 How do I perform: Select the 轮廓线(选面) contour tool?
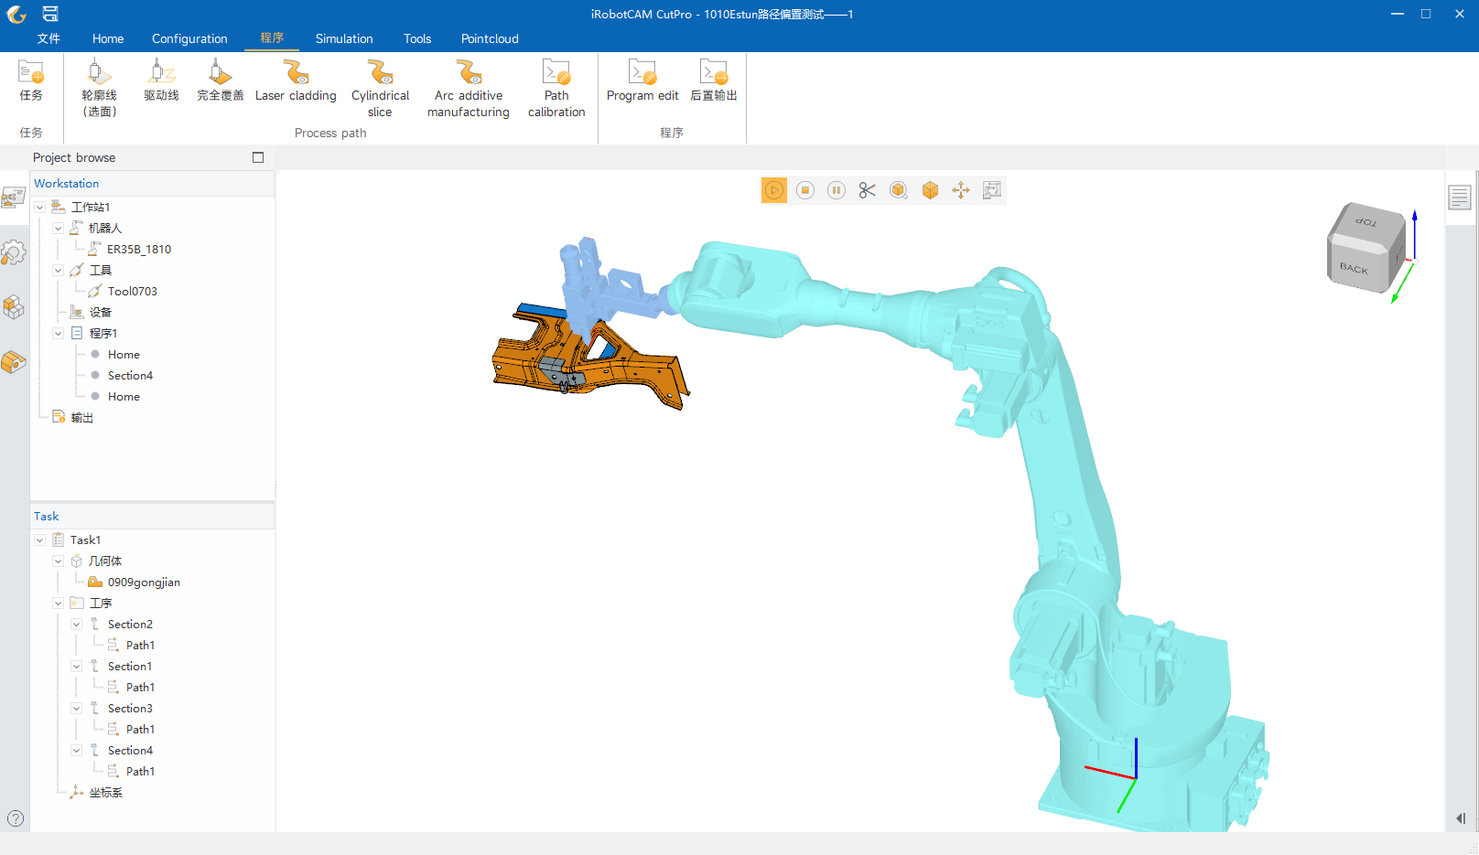(99, 88)
